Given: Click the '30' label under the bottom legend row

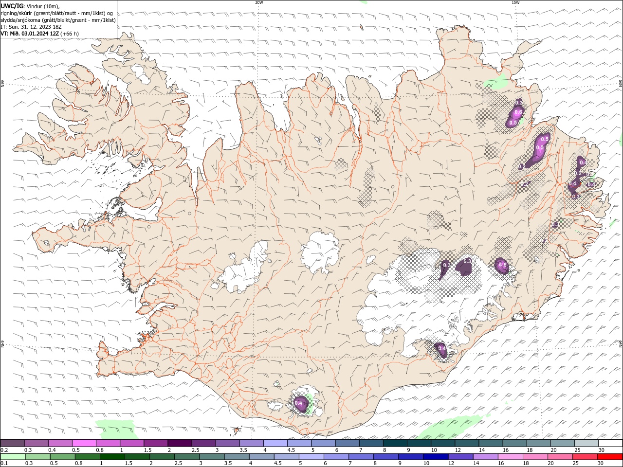Looking at the screenshot, I should tap(600, 464).
